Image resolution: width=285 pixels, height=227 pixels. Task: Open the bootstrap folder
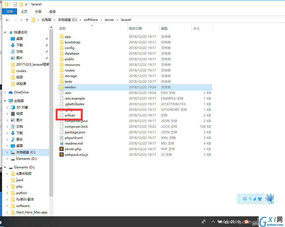point(72,42)
